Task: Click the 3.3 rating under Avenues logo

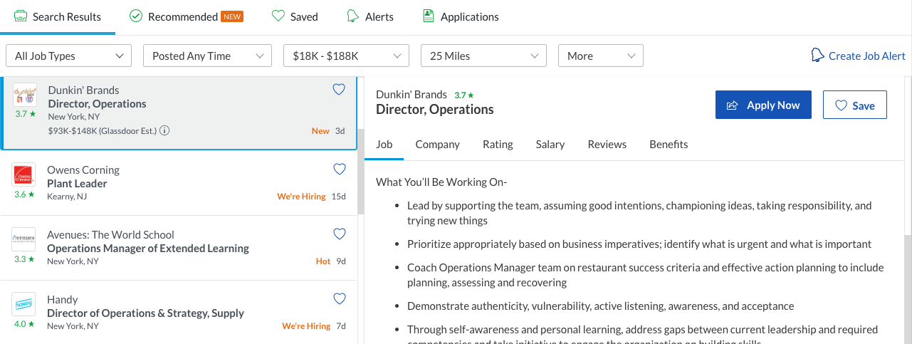Action: click(24, 259)
